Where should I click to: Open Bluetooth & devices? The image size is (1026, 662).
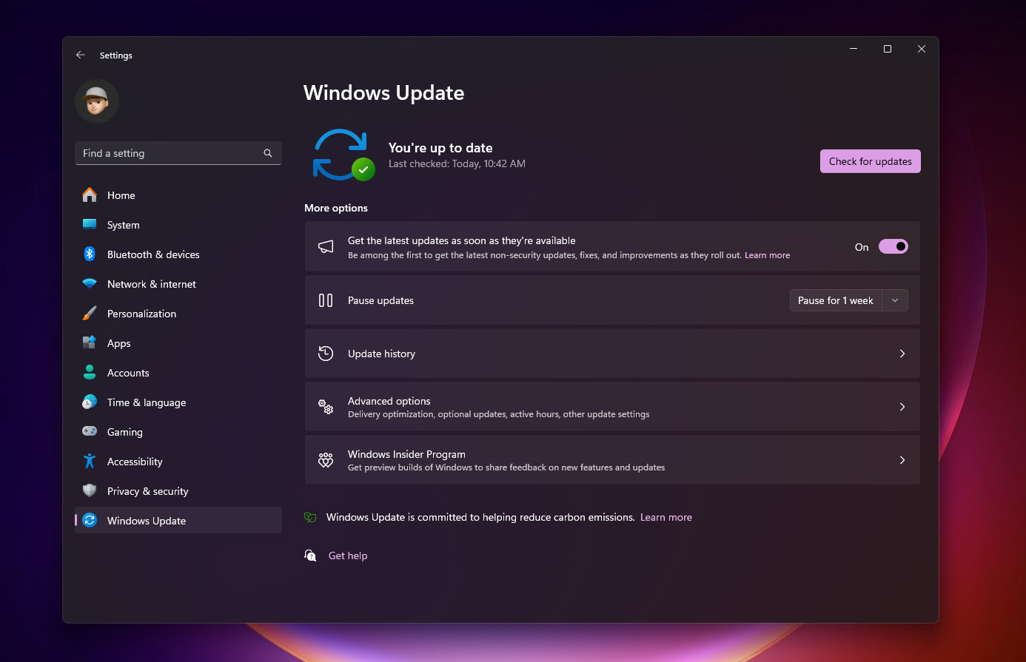coord(178,254)
